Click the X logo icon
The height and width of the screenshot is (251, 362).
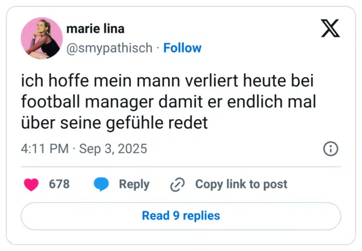click(330, 28)
